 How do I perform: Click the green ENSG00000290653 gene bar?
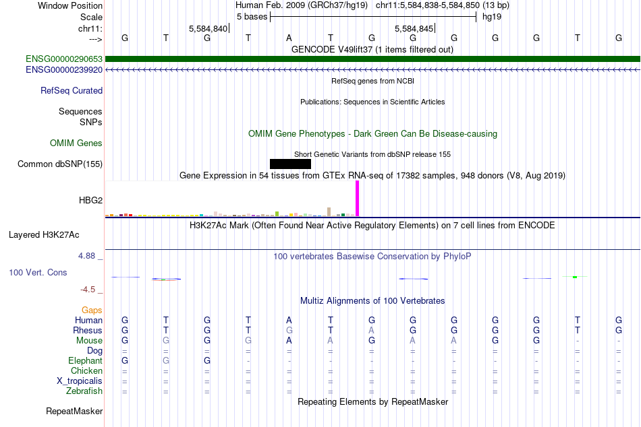point(372,59)
